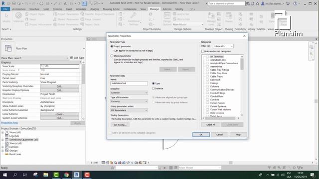The width and height of the screenshot is (319, 179).
Task: Switch to the Structure ribbon tab
Action: [x=34, y=9]
